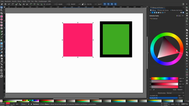Click the Deselect icon in tool controls
Image resolution: width=189 pixels, height=106 pixels.
(x=9, y=4)
